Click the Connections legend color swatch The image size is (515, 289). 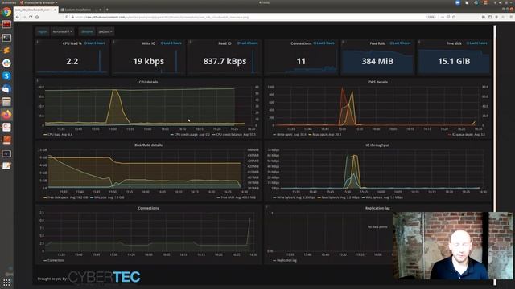45,260
